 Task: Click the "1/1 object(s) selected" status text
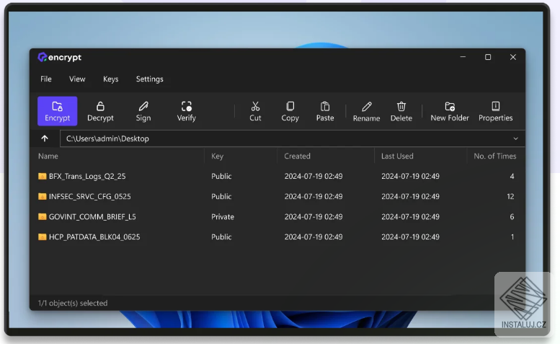tap(73, 303)
